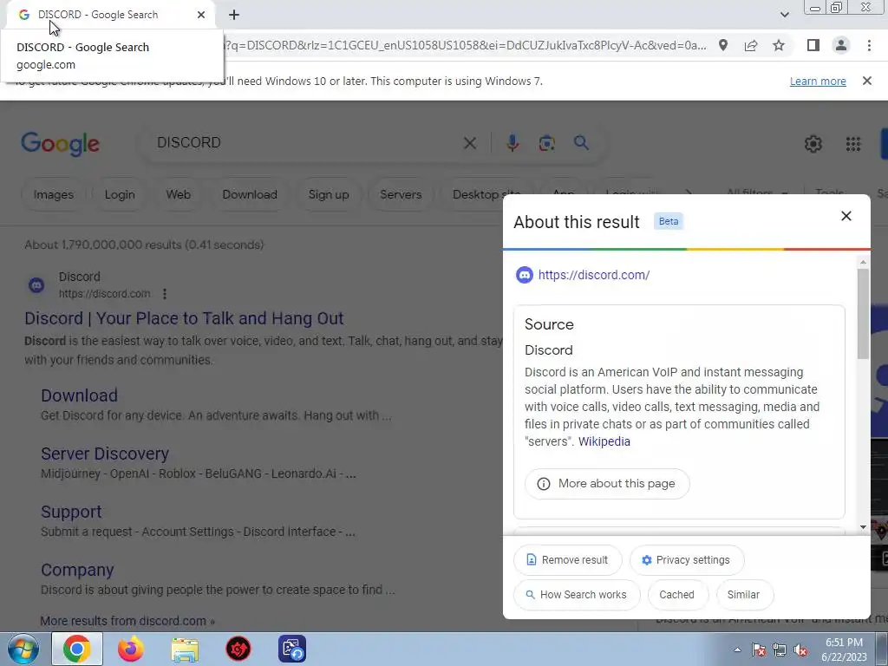The image size is (888, 666).
Task: Select the Sign up filter chip
Action: coord(329,195)
